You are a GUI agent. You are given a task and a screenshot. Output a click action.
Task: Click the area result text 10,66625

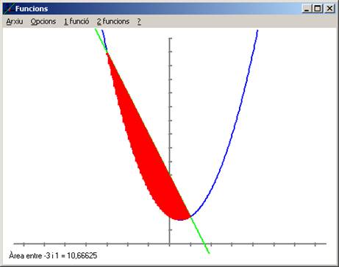pos(82,256)
